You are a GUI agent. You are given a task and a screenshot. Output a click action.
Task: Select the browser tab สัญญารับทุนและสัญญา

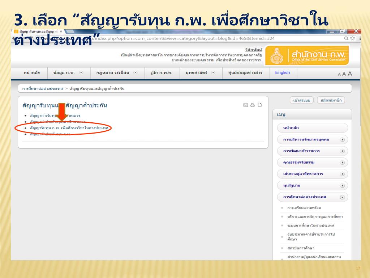pos(38,31)
